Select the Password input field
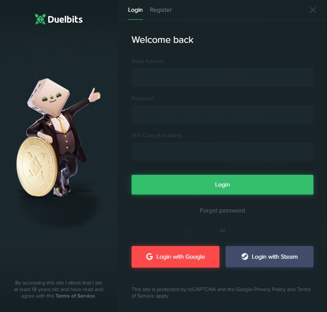The height and width of the screenshot is (312, 327). (223, 114)
